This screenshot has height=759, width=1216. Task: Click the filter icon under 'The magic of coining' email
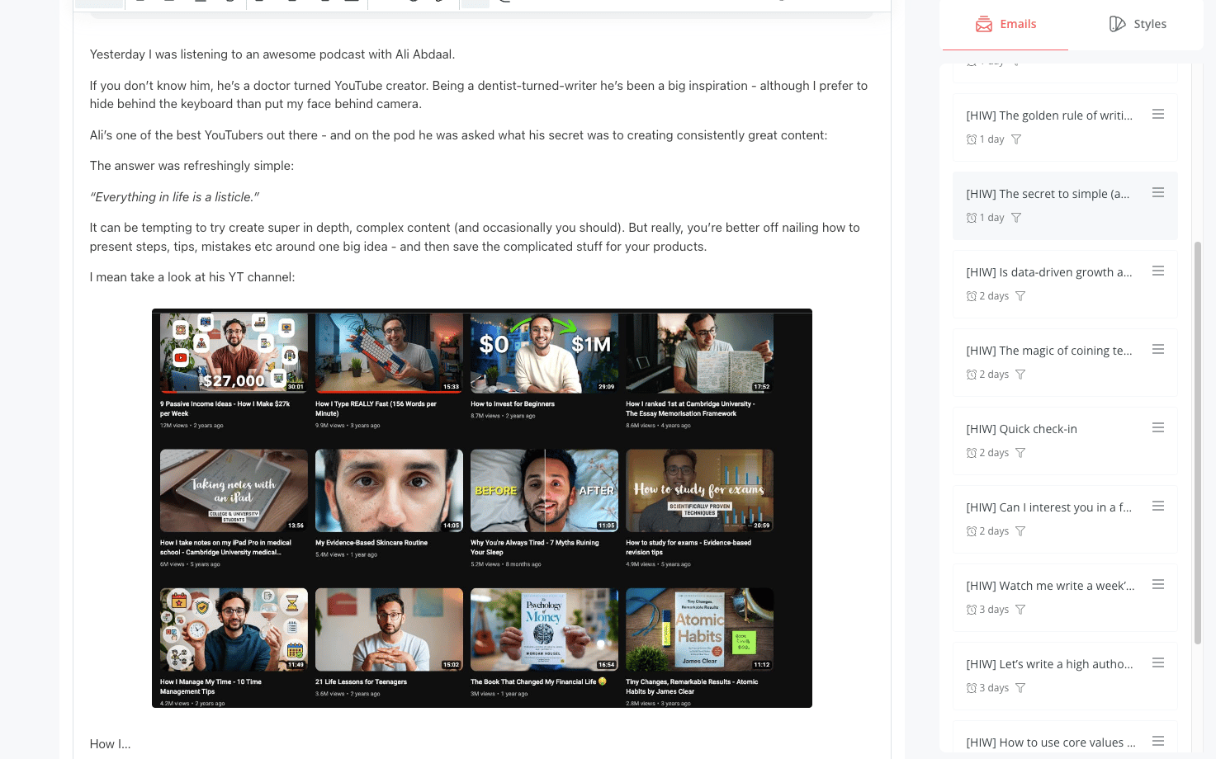pyautogui.click(x=1020, y=375)
